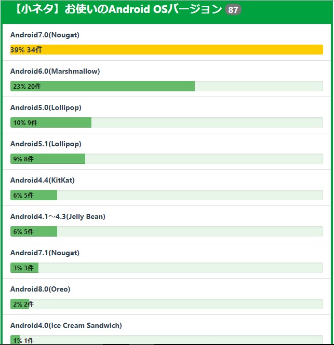334x345 pixels.
Task: Select the Android4.4(KitKat) option label
Action: point(43,180)
